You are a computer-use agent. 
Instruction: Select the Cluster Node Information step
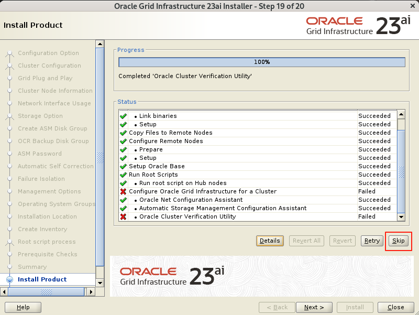point(55,91)
